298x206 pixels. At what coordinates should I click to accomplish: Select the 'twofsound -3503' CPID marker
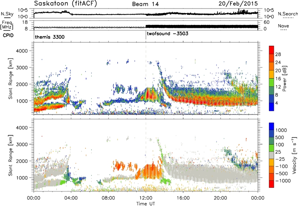pos(168,33)
